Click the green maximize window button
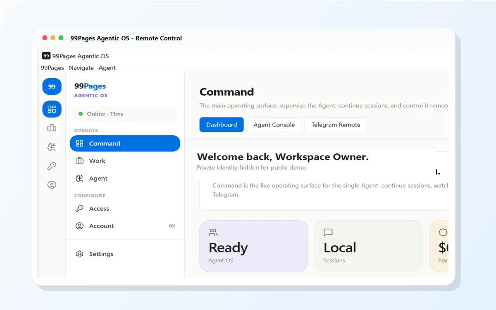496x310 pixels. pyautogui.click(x=61, y=38)
